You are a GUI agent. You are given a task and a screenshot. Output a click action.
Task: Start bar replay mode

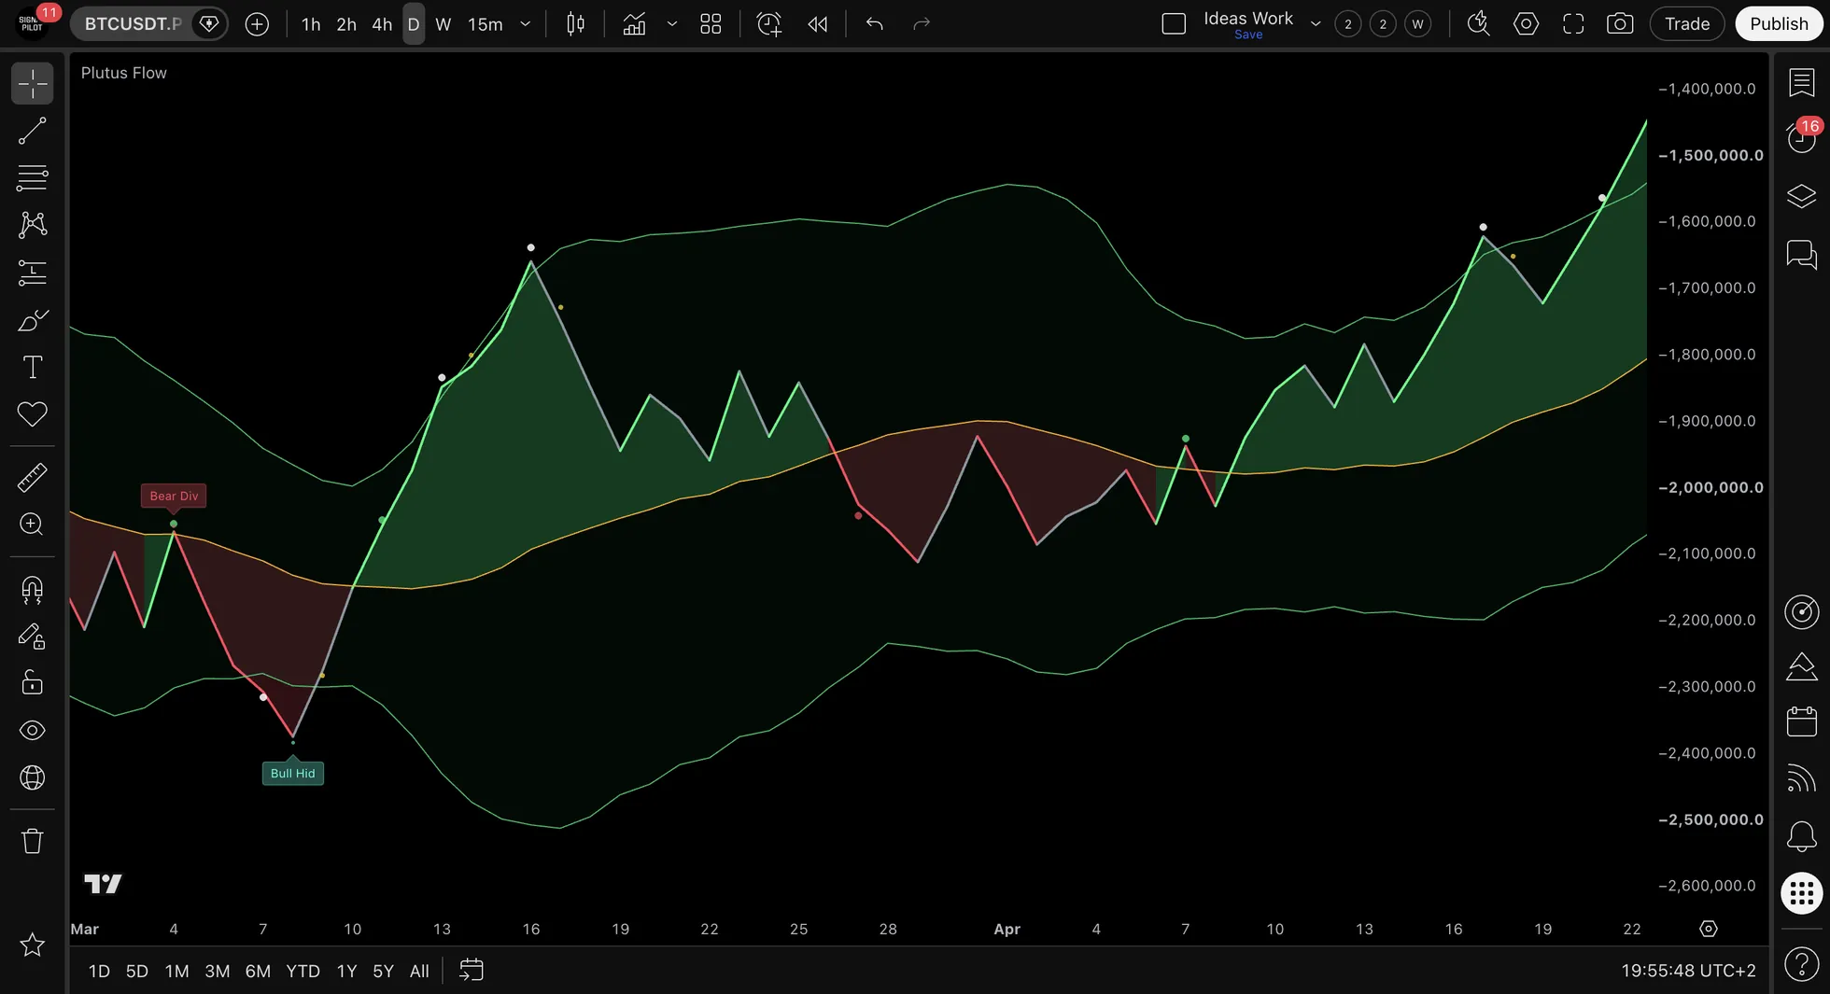click(x=818, y=24)
